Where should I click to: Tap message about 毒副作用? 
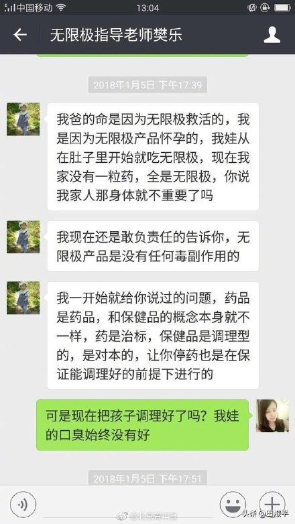click(153, 246)
